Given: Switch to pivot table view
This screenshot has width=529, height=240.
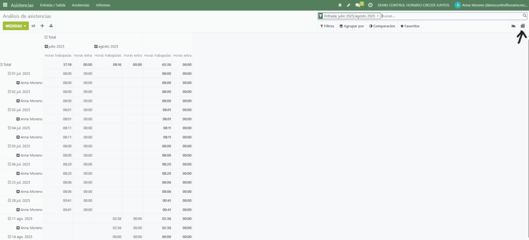Looking at the screenshot, I should 523,26.
